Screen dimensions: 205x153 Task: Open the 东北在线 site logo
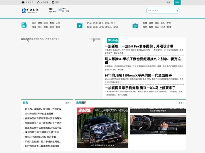pyautogui.click(x=30, y=11)
